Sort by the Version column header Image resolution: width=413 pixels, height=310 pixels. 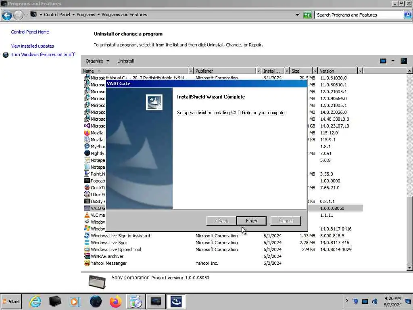click(x=338, y=71)
